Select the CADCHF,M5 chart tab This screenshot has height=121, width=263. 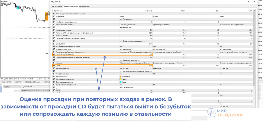tap(7, 82)
